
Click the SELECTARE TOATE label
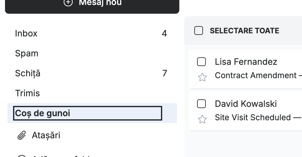pyautogui.click(x=244, y=31)
